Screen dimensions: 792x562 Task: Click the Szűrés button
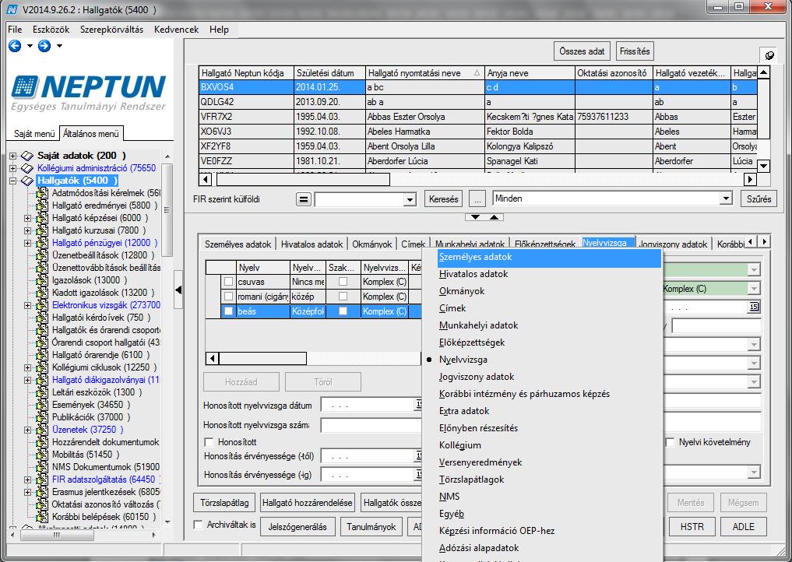point(759,199)
